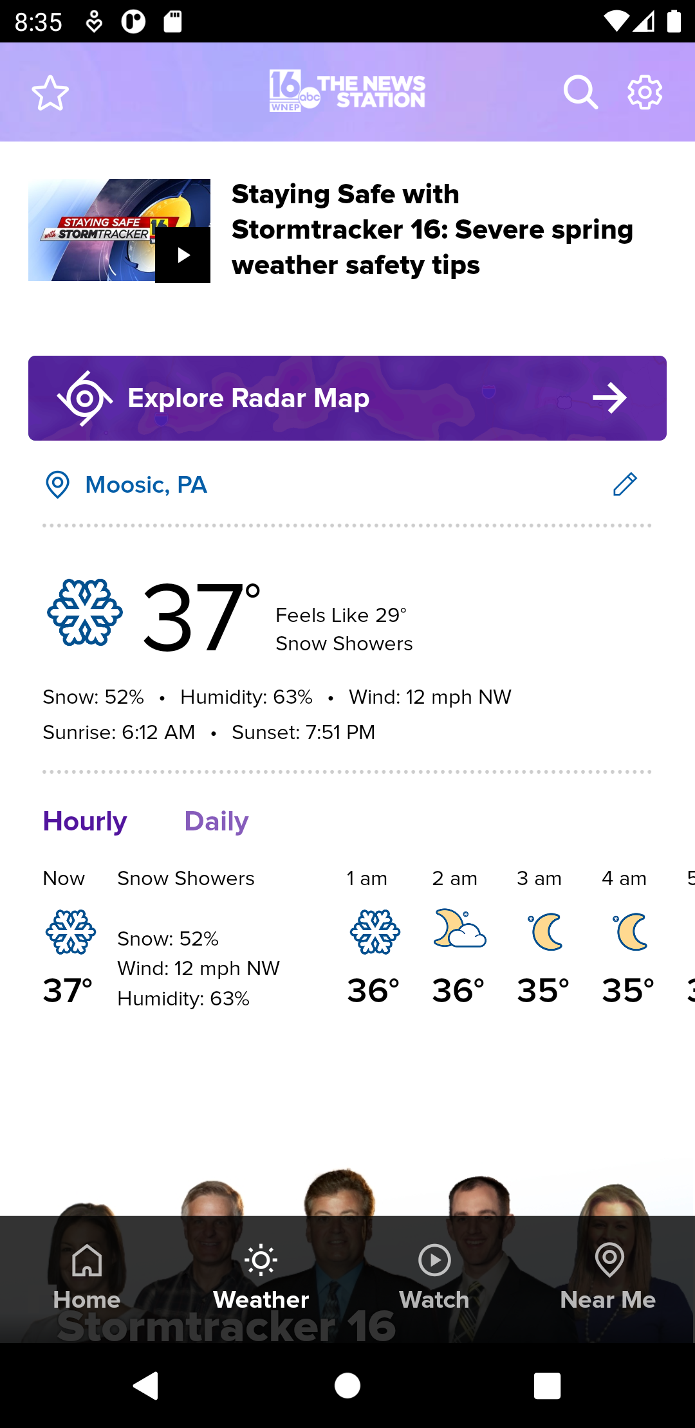
Task: Tap the Moosic, PA location name
Action: click(146, 485)
